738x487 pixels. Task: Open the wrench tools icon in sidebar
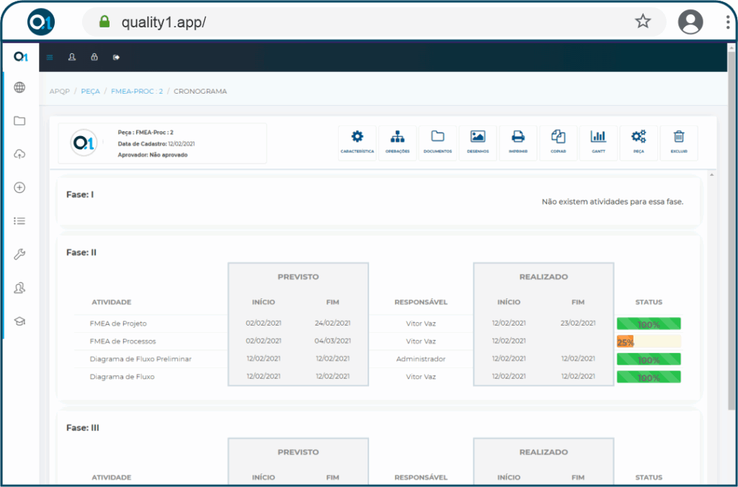click(x=19, y=254)
